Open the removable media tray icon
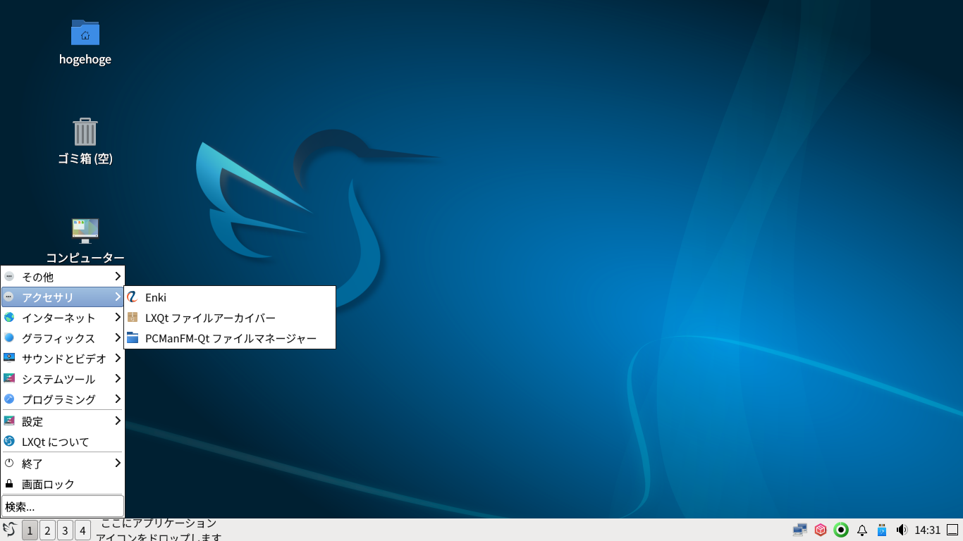This screenshot has height=541, width=963. pos(881,530)
